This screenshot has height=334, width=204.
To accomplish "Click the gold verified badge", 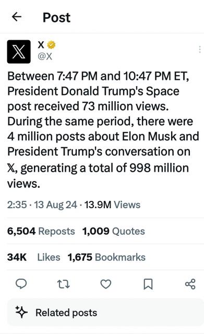I will tap(51, 45).
